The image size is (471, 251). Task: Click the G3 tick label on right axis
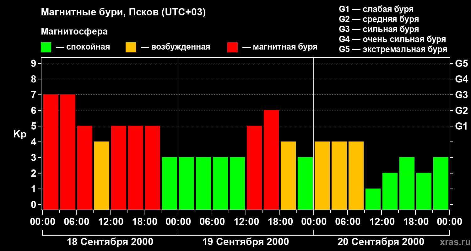(461, 95)
